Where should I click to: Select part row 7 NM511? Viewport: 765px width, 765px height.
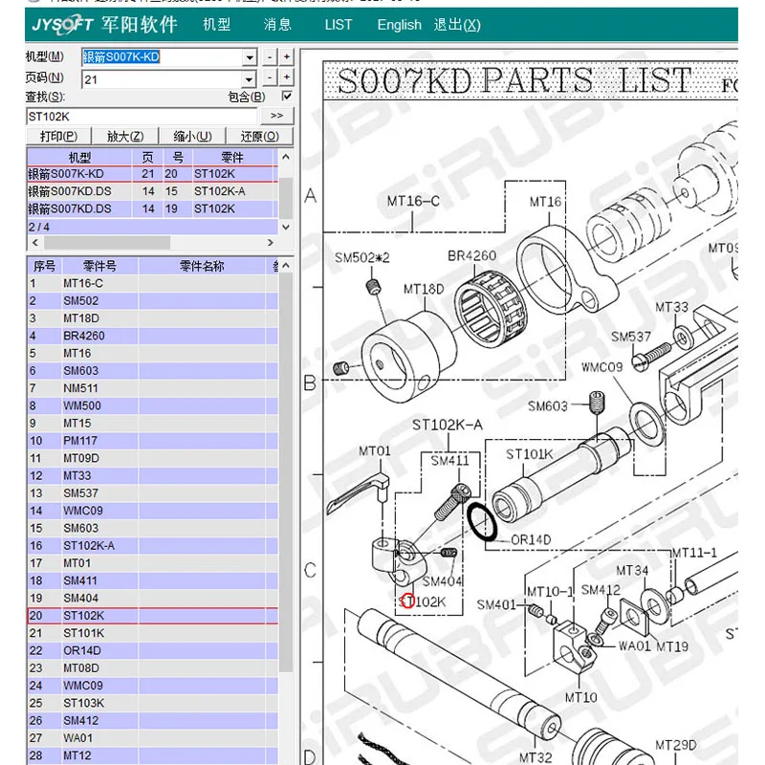152,388
